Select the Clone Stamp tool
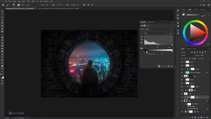211x119 pixels. coord(2,37)
